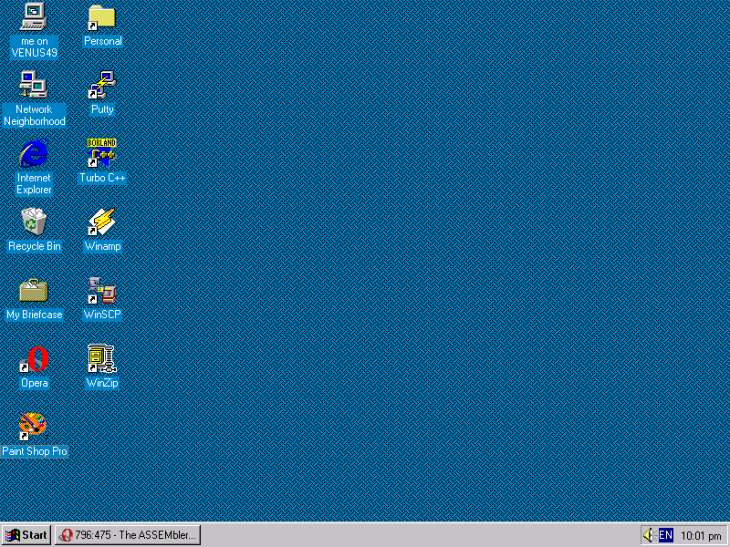Click the 'Paint Shop Pro' label text
The image size is (730, 547).
[x=35, y=451]
